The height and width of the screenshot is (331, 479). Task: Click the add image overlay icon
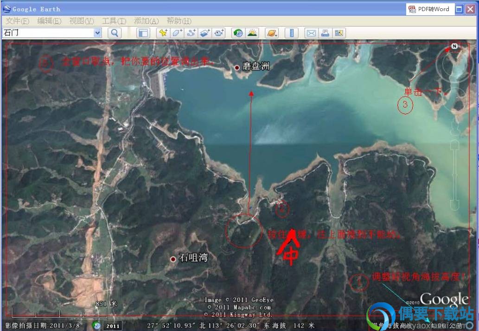[204, 33]
